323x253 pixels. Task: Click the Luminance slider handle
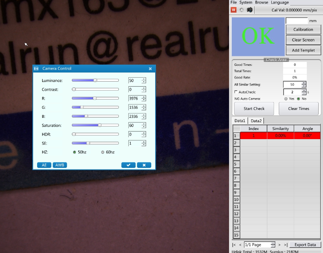click(x=95, y=80)
